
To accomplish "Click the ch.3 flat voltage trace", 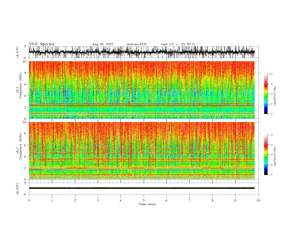I will [141, 188].
